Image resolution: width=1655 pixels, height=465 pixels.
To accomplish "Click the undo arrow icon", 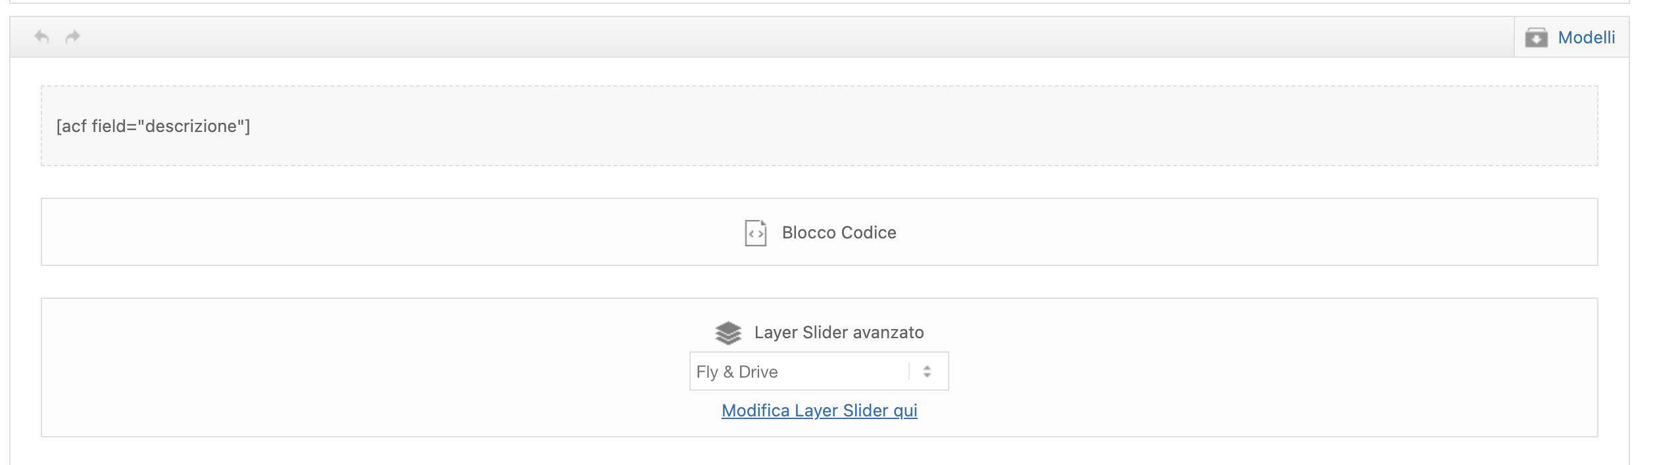I will (41, 37).
